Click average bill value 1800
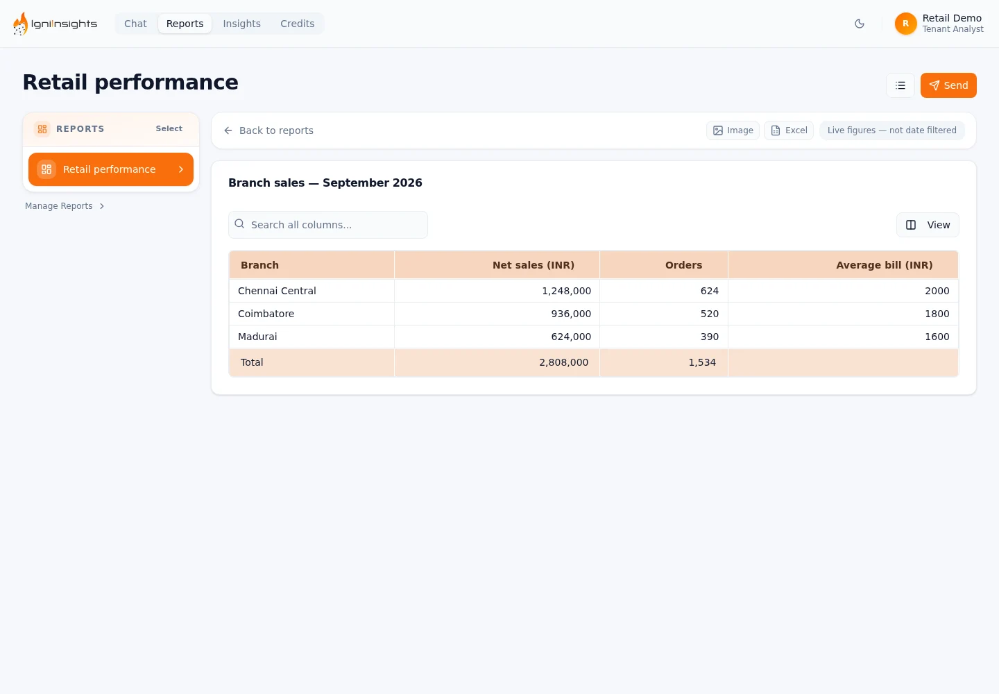Viewport: 999px width, 694px height. tap(937, 314)
